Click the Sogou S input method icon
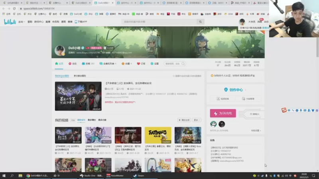The image size is (319, 179). (284, 110)
